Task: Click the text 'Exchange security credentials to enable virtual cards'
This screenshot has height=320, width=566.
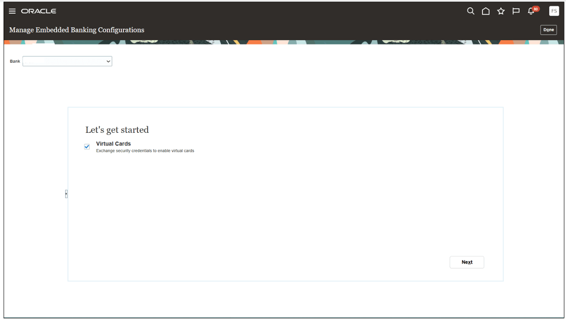Action: [x=145, y=151]
